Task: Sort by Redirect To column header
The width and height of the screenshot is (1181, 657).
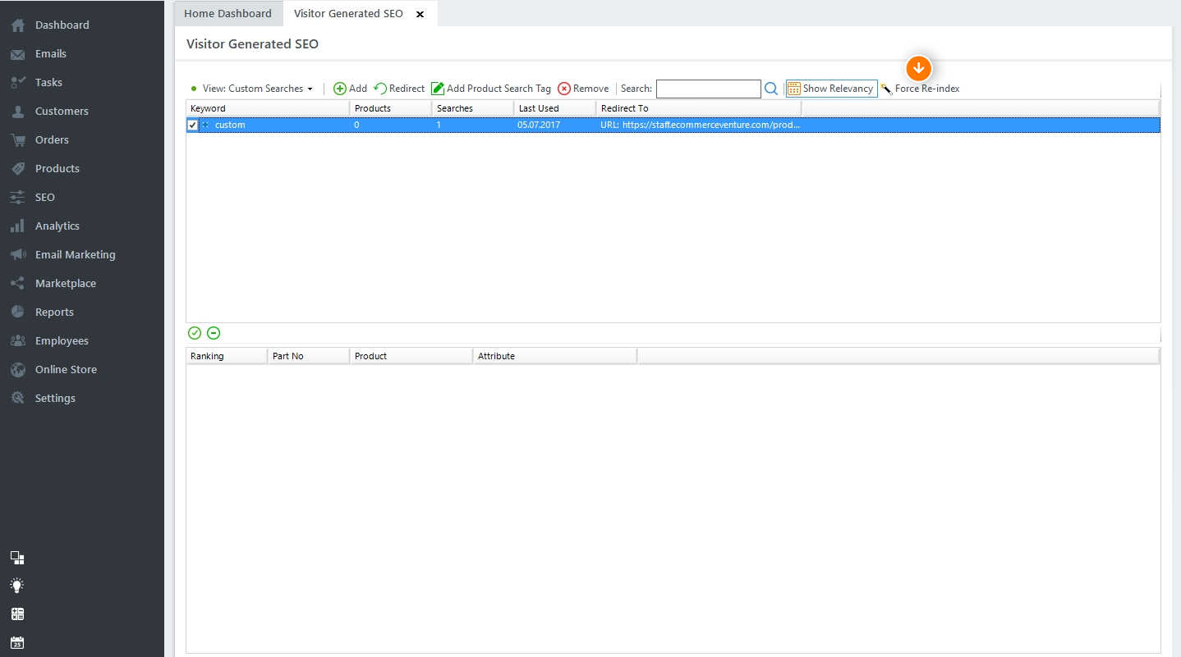Action: point(699,108)
